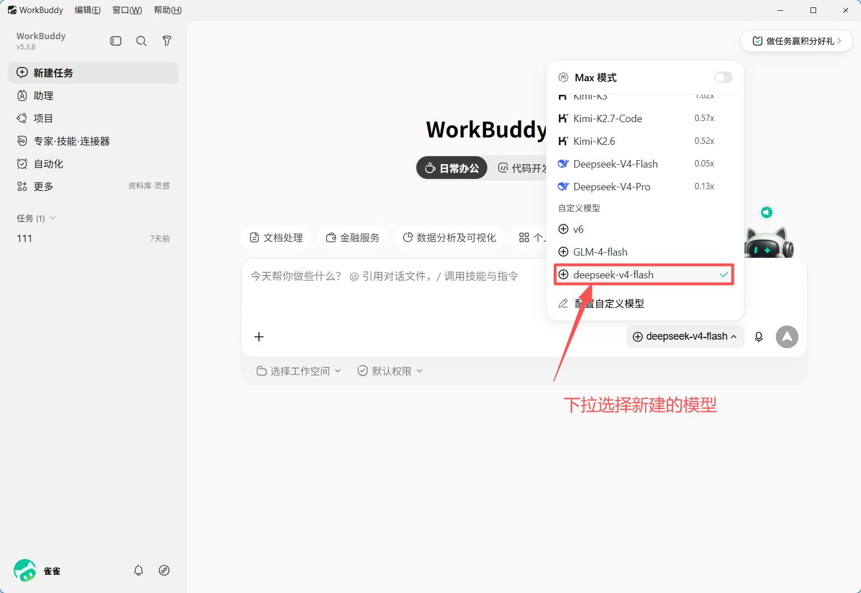
Task: Open 助理 in the sidebar
Action: [93, 95]
